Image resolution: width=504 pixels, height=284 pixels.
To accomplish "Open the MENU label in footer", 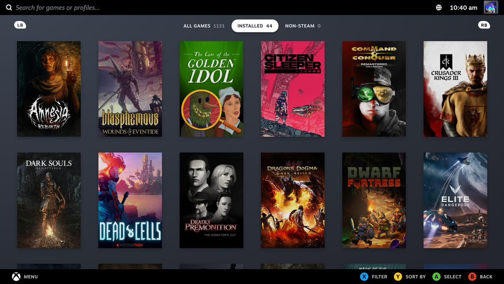I will point(31,277).
